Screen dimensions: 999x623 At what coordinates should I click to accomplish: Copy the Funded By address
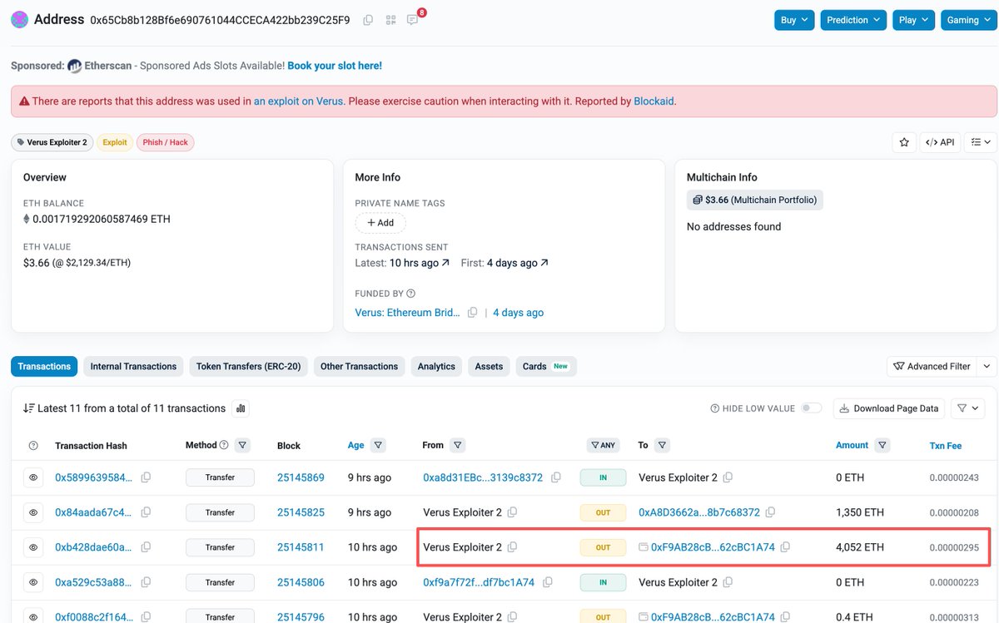[472, 313]
